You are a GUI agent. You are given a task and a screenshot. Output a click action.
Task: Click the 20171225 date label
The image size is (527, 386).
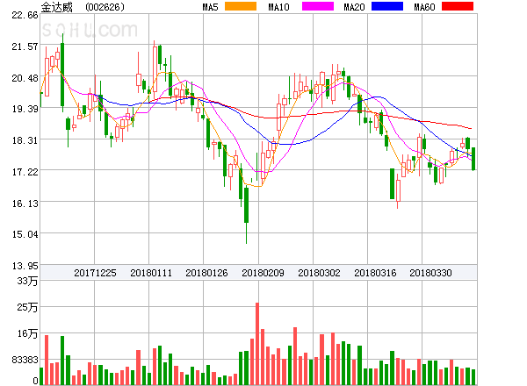coord(95,273)
